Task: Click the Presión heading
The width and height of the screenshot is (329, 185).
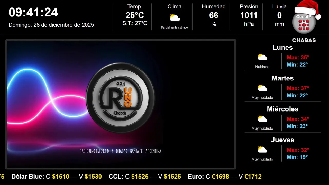Action: click(249, 7)
